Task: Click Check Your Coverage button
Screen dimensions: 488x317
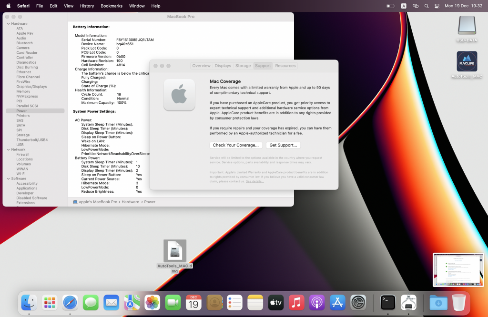Action: click(236, 145)
